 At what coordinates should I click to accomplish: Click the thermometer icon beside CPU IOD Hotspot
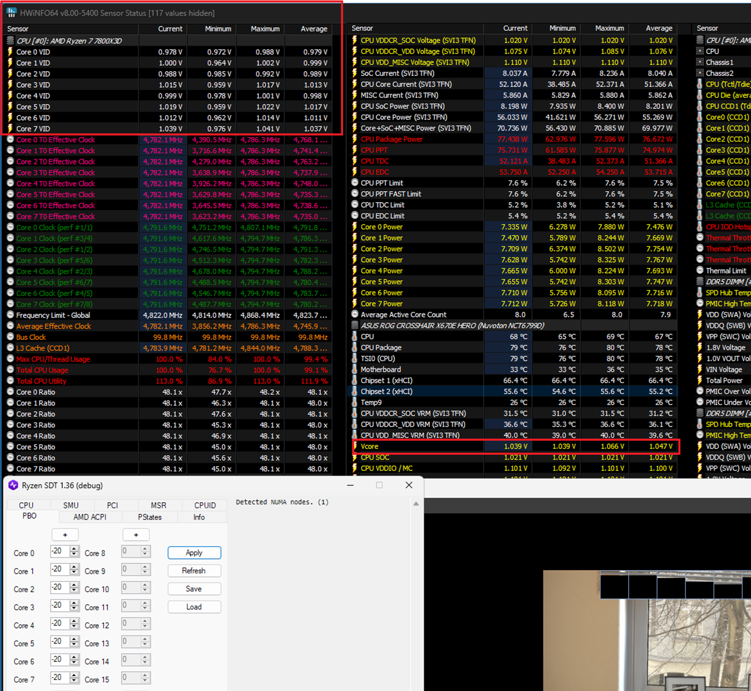click(700, 226)
